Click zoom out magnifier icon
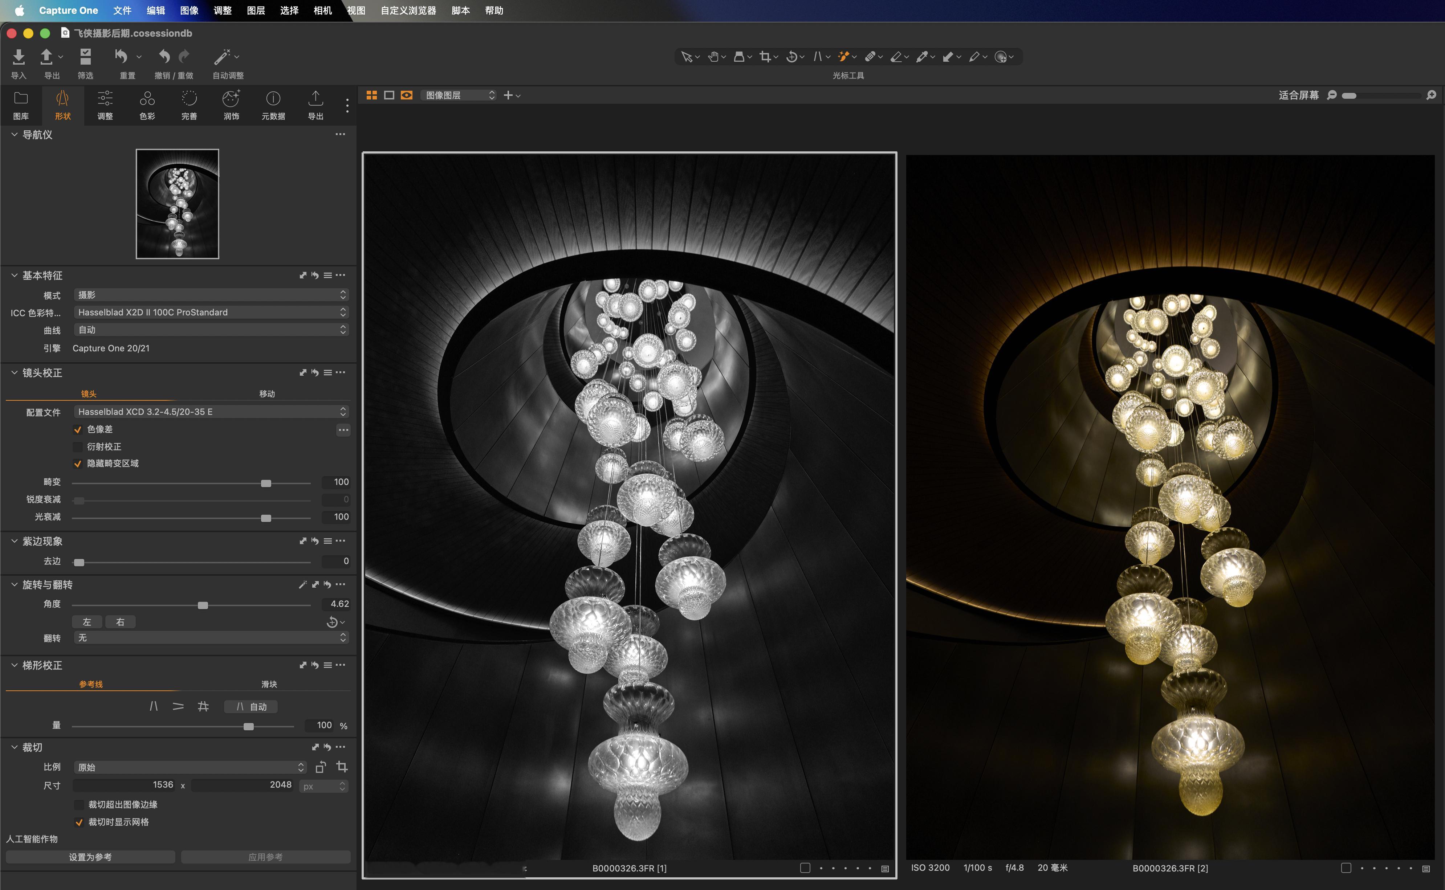This screenshot has width=1445, height=890. [x=1332, y=95]
